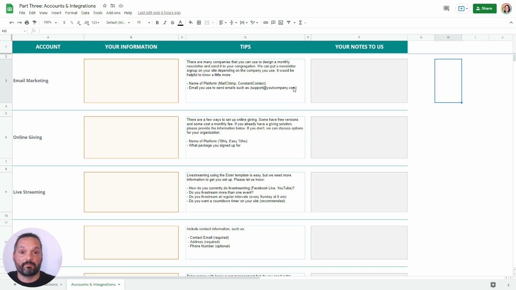The image size is (516, 290).
Task: Click the Merge cells icon
Action: pos(207,23)
